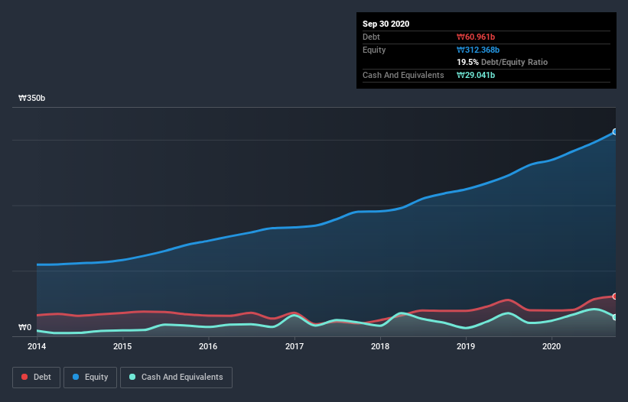Click the Sep 30 2020 tooltip date
The width and height of the screenshot is (628, 402).
pyautogui.click(x=386, y=24)
